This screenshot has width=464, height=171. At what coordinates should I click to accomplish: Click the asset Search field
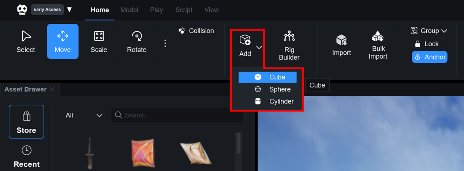[x=181, y=115]
